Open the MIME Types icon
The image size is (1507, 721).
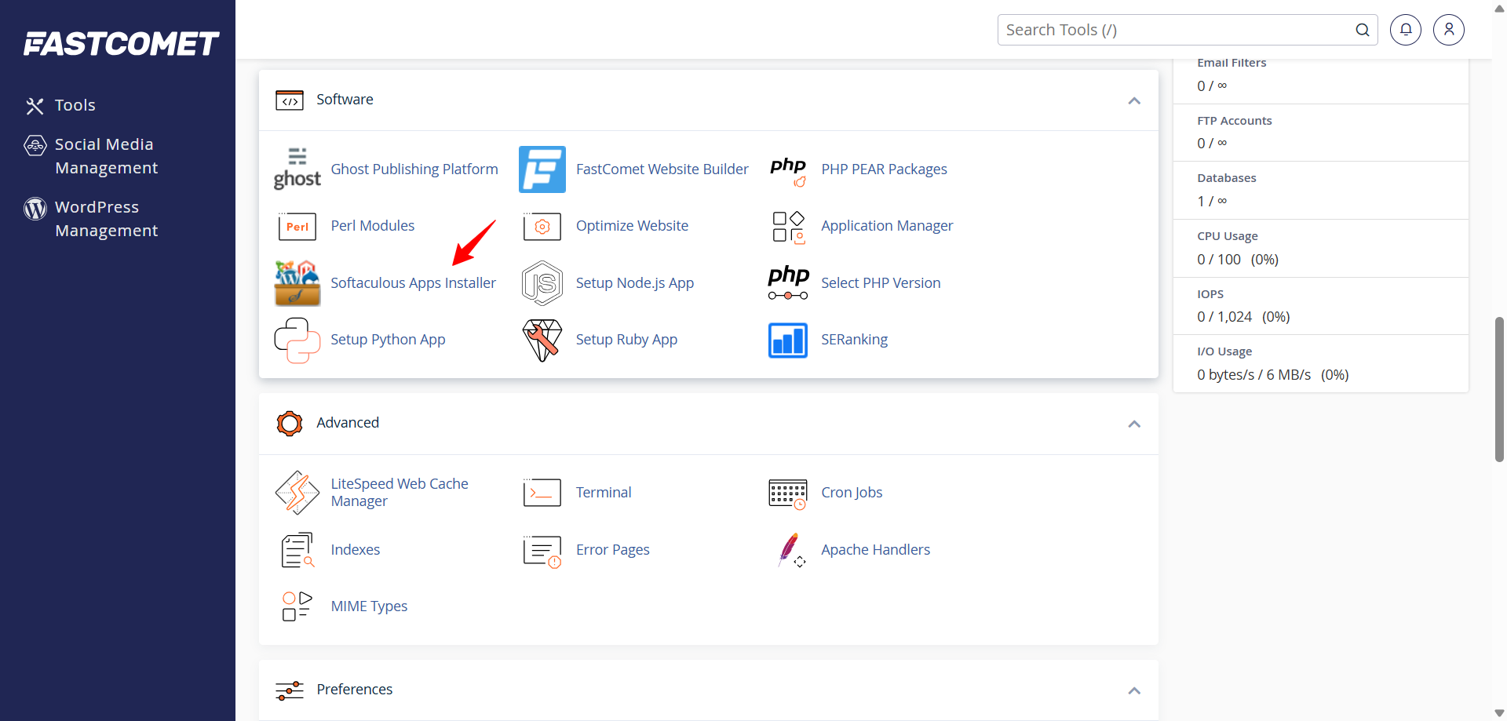pyautogui.click(x=297, y=606)
